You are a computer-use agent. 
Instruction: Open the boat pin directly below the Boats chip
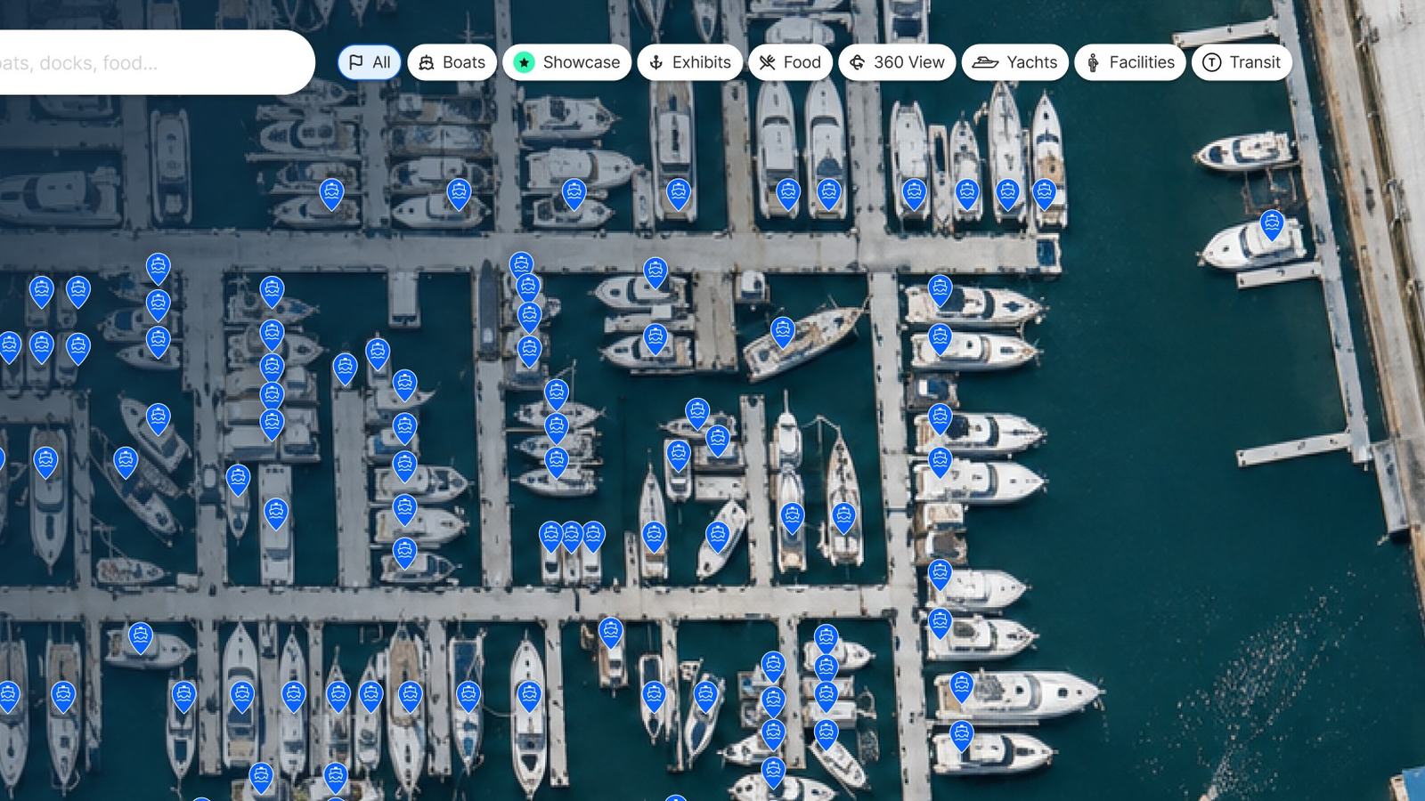coord(459,194)
